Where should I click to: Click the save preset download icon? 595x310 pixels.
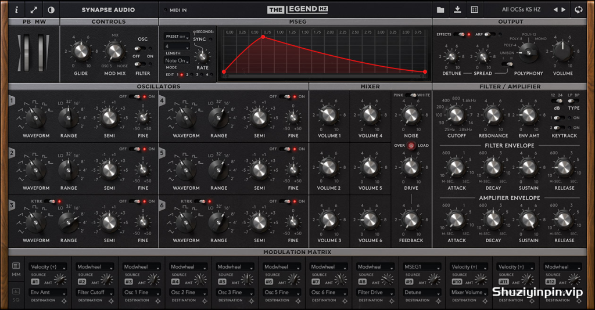pyautogui.click(x=458, y=10)
